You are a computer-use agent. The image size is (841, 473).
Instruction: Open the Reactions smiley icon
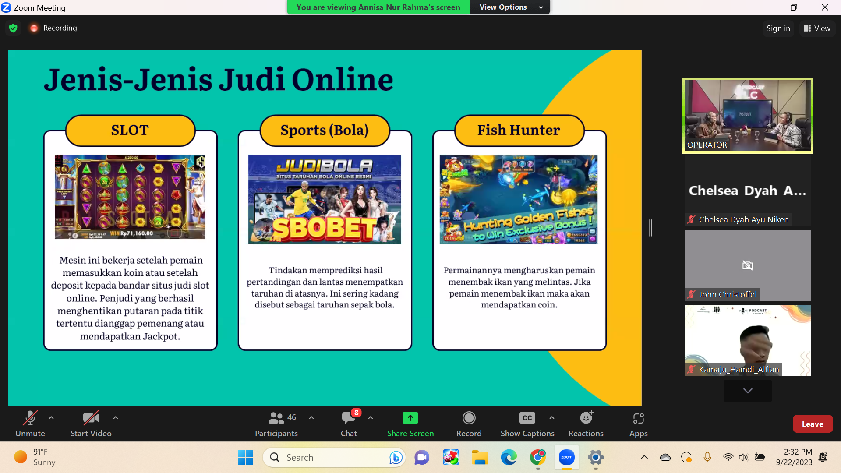(x=586, y=418)
